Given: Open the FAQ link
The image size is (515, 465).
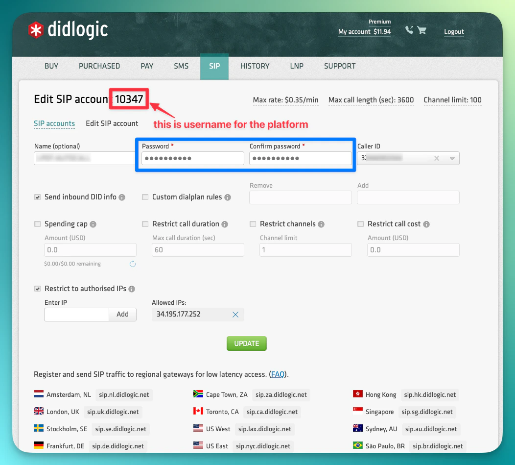Looking at the screenshot, I should click(278, 374).
